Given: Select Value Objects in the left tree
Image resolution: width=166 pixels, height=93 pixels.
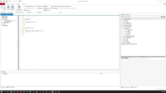Looking at the screenshot, I should point(7,22).
